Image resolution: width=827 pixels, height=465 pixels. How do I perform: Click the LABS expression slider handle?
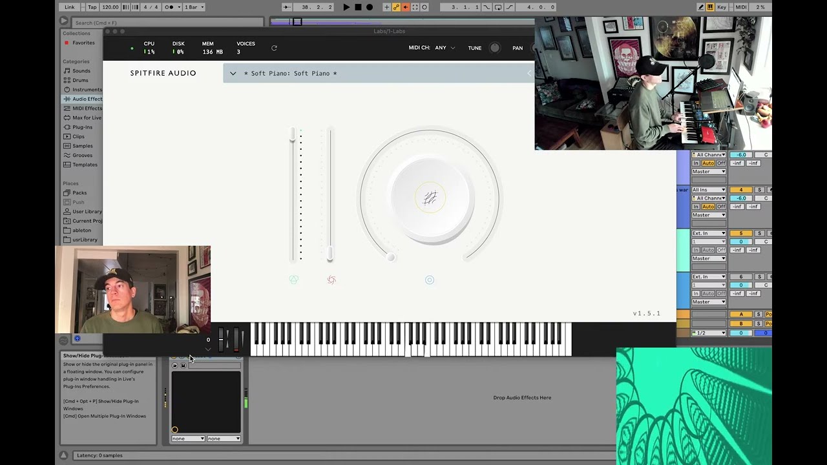293,134
